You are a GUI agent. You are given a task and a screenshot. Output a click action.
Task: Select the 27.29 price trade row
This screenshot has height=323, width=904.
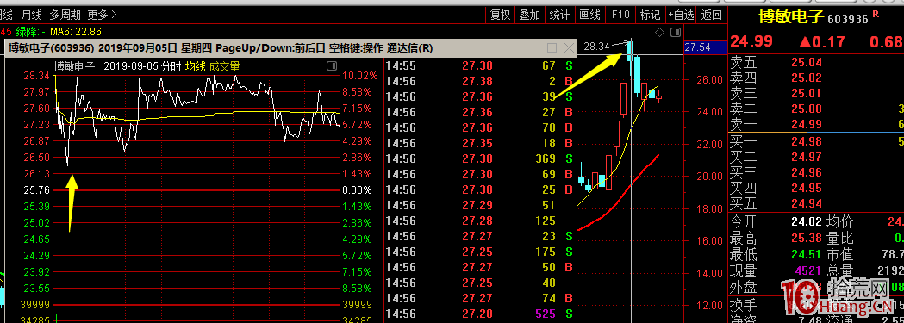coord(480,206)
